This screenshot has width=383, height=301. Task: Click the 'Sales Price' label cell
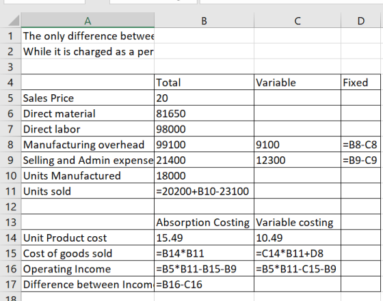tap(88, 98)
